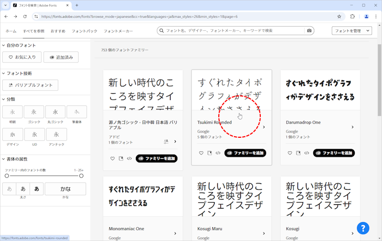Add Darumadrop One family with ファミリーを追加
The height and width of the screenshot is (241, 382).
point(334,153)
